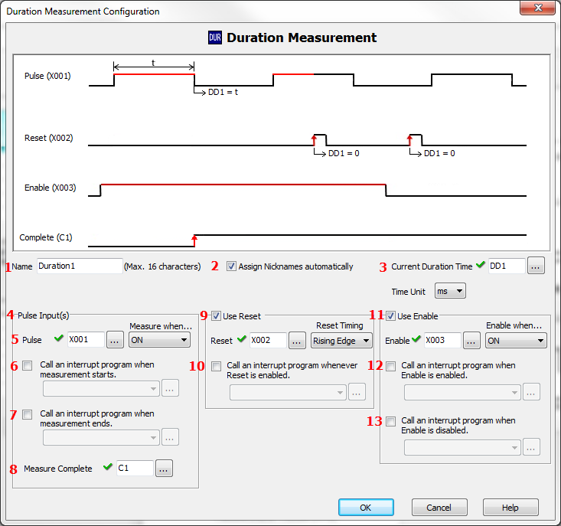
Task: Toggle Assign Nicknames automatically checkbox
Action: (232, 266)
